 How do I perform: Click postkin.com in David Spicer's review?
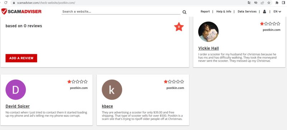(79, 88)
